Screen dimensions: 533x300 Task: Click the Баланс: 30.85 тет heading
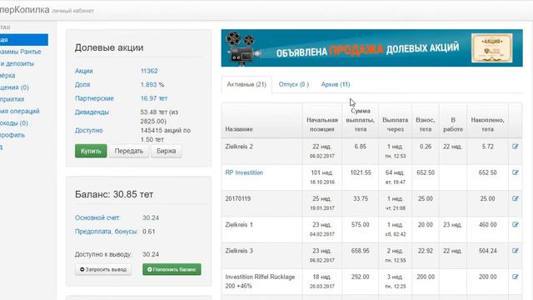(x=114, y=194)
